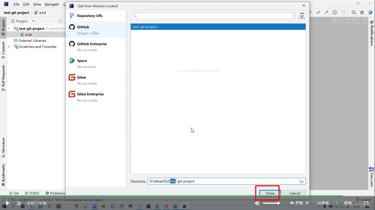The height and width of the screenshot is (210, 375).
Task: Click the Cancel button
Action: 295,193
